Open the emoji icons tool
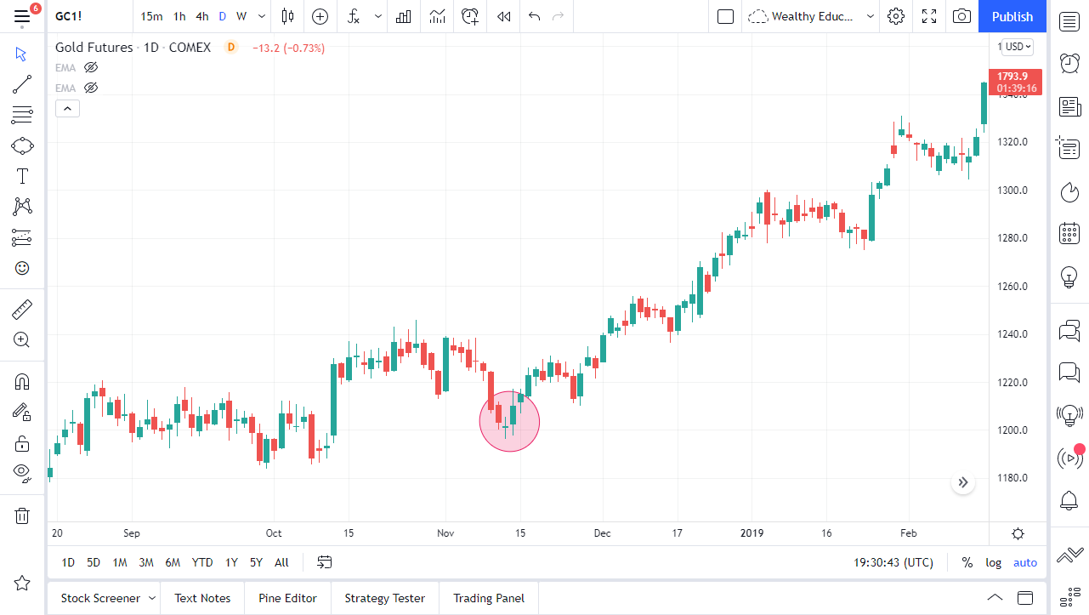Viewport: 1089px width, 615px height. point(22,268)
